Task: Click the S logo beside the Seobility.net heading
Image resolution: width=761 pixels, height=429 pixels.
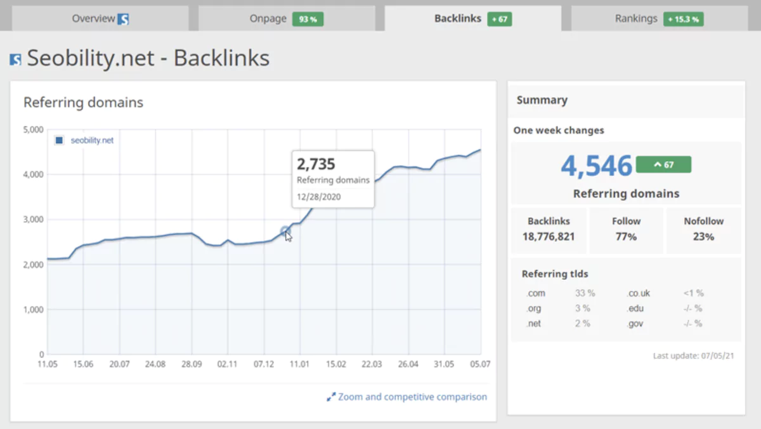Action: coord(16,58)
